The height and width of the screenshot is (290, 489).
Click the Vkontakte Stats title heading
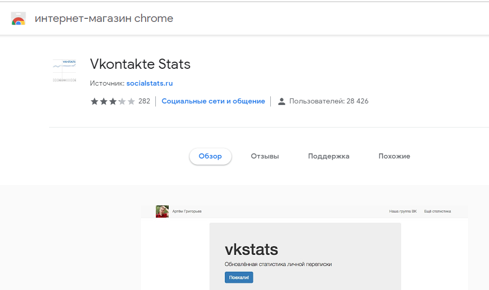(140, 64)
